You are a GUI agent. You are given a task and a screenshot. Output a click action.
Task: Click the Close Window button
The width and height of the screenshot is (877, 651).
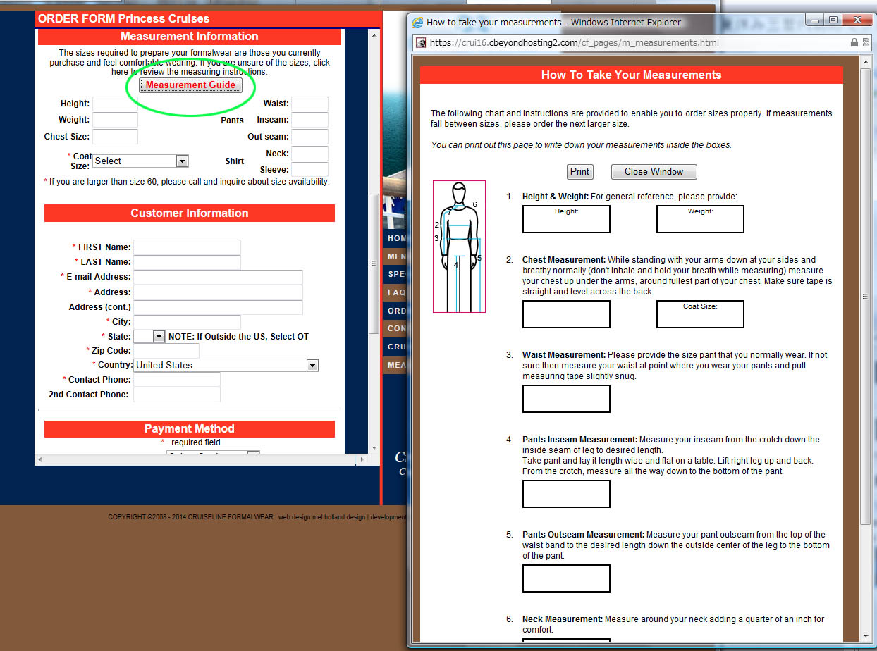pyautogui.click(x=654, y=171)
